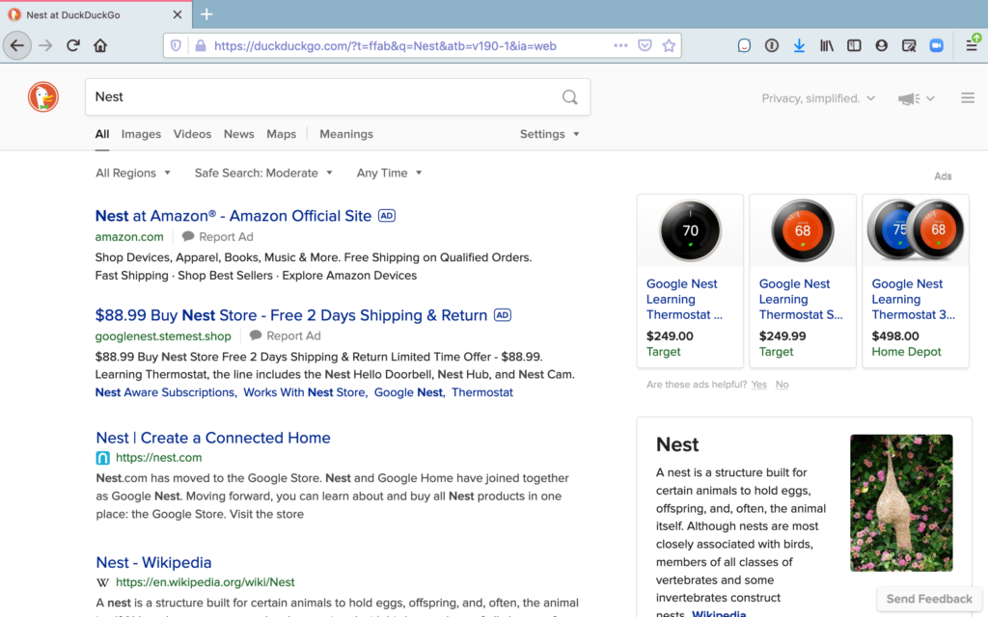Open Works With Nest Store sitelink
Viewport: 988px width, 617px height.
pyautogui.click(x=305, y=392)
